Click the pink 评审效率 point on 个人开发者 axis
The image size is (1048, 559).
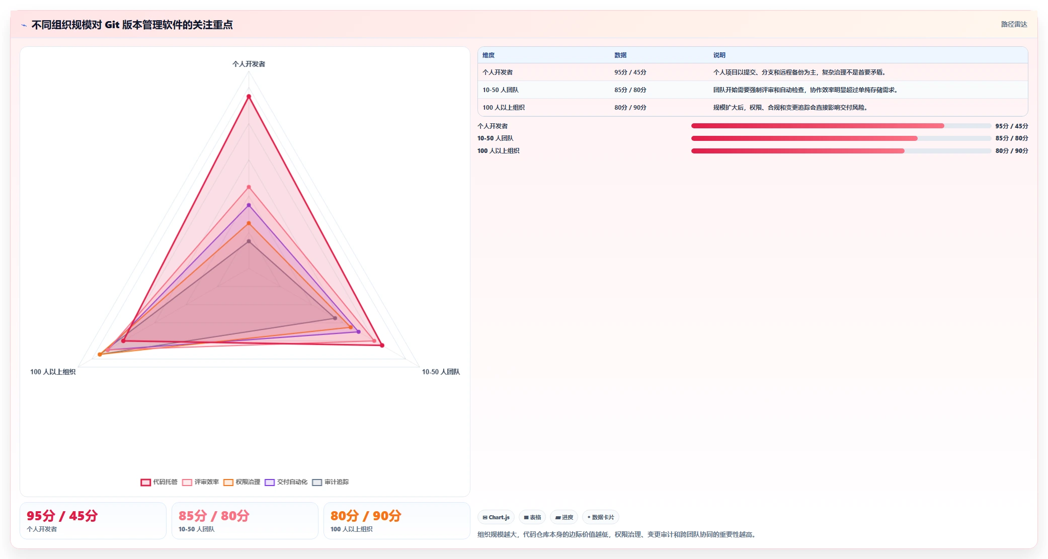249,187
